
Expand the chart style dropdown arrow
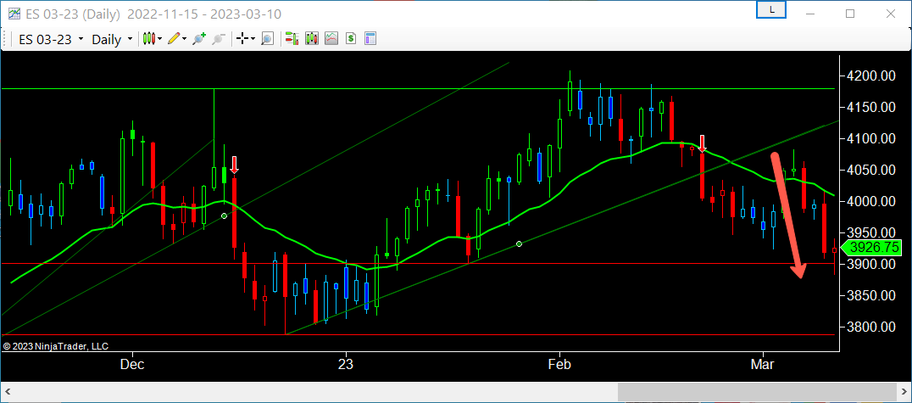[160, 39]
